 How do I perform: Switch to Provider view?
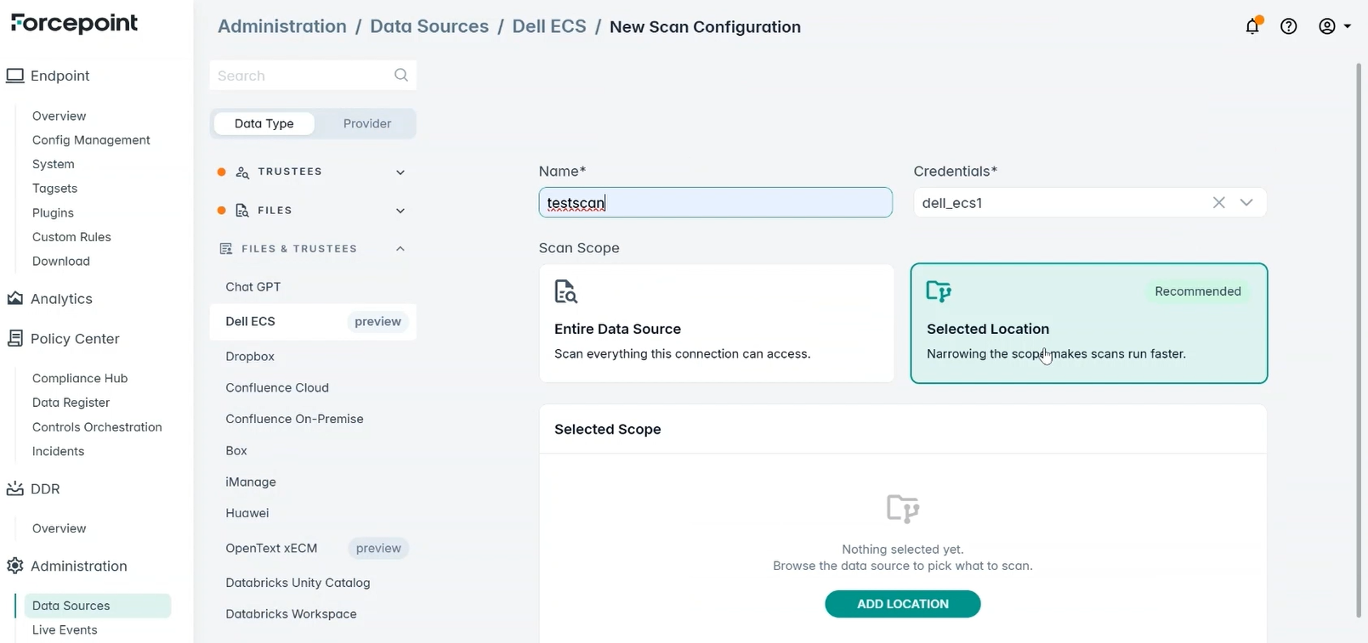pyautogui.click(x=367, y=123)
